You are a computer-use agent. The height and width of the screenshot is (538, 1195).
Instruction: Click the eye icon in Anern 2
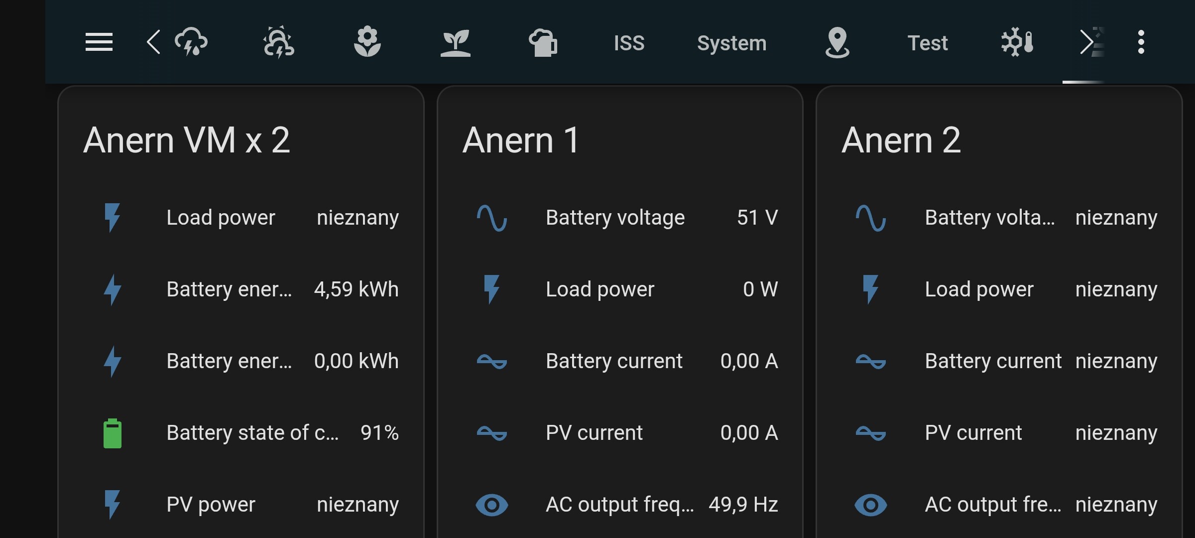point(870,505)
